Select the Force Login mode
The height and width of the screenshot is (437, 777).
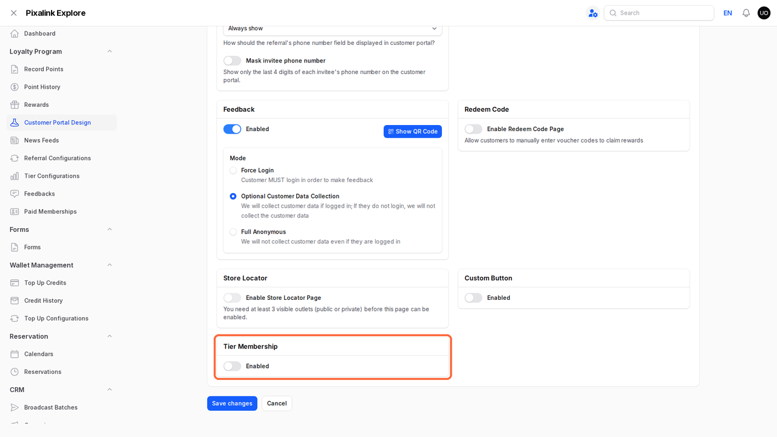coord(233,171)
